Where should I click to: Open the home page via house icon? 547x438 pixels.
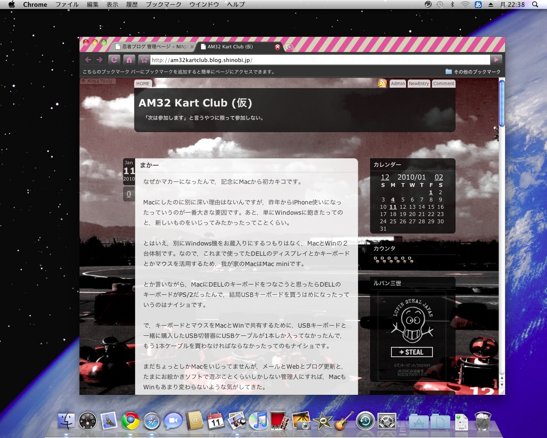pyautogui.click(x=129, y=60)
